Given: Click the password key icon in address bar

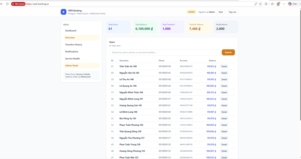Looking at the screenshot, I should pyautogui.click(x=256, y=4).
